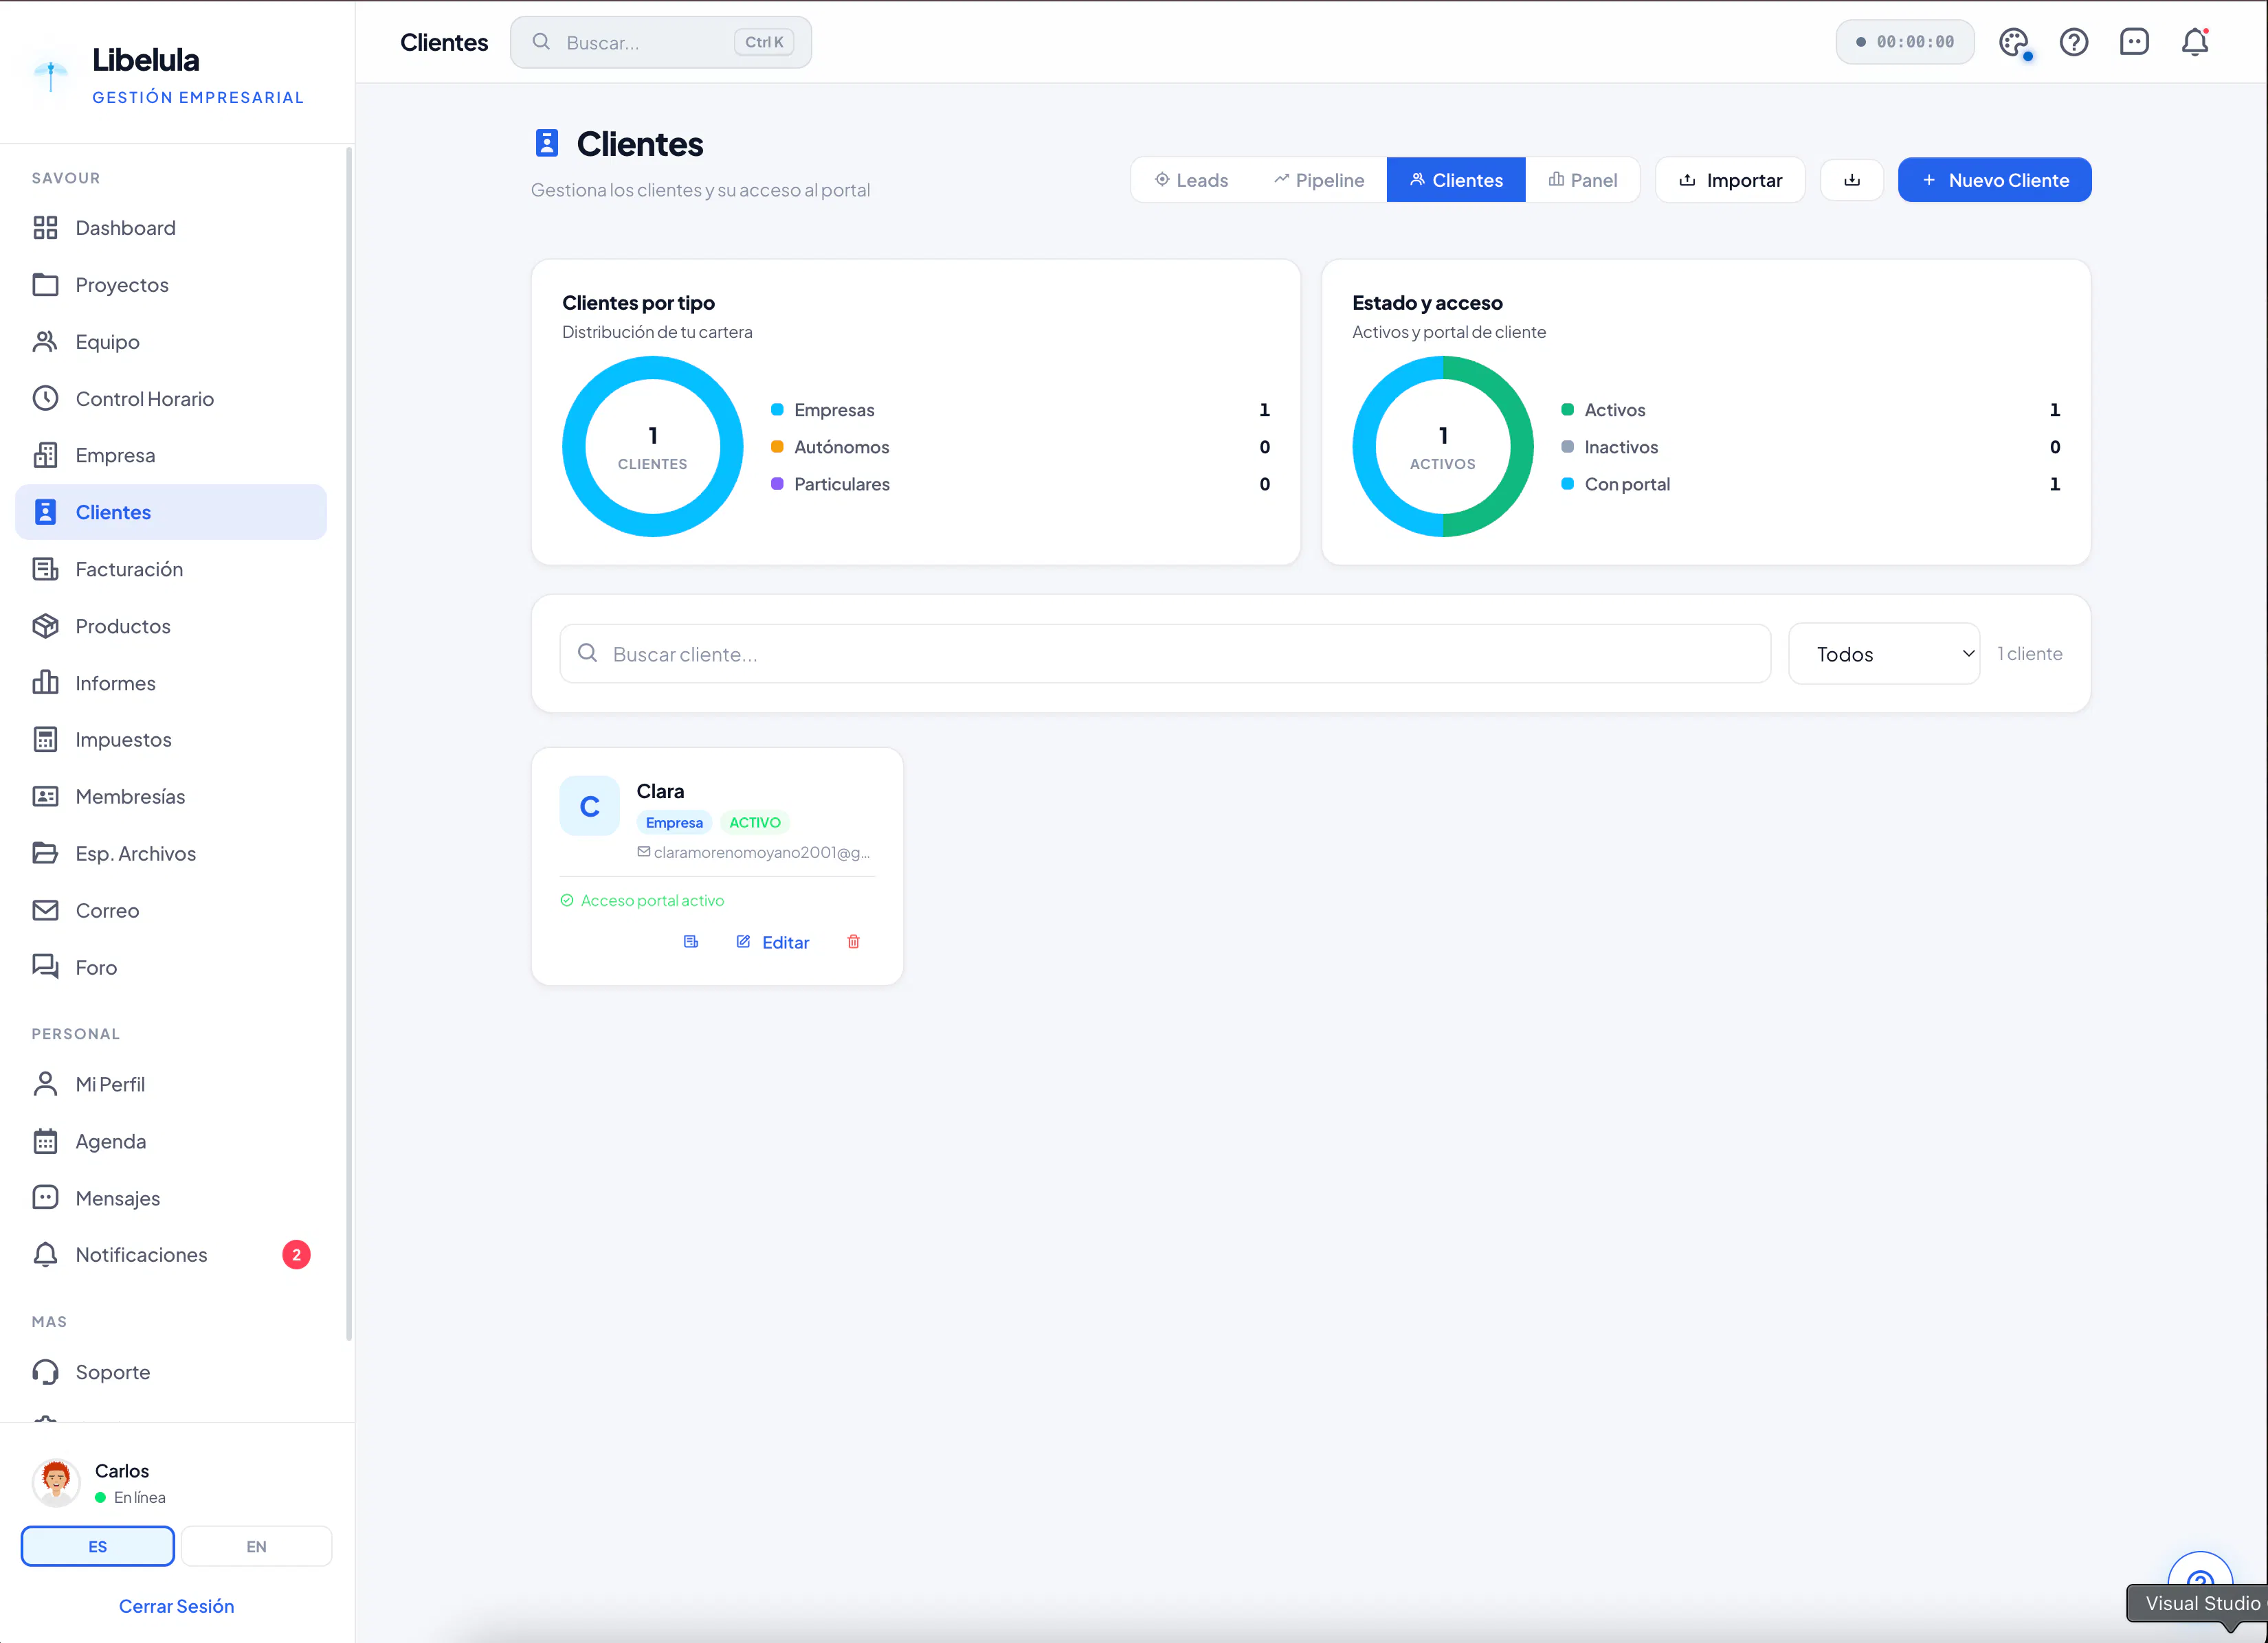2268x1643 pixels.
Task: Click the Acceso portal activo status
Action: (x=642, y=900)
